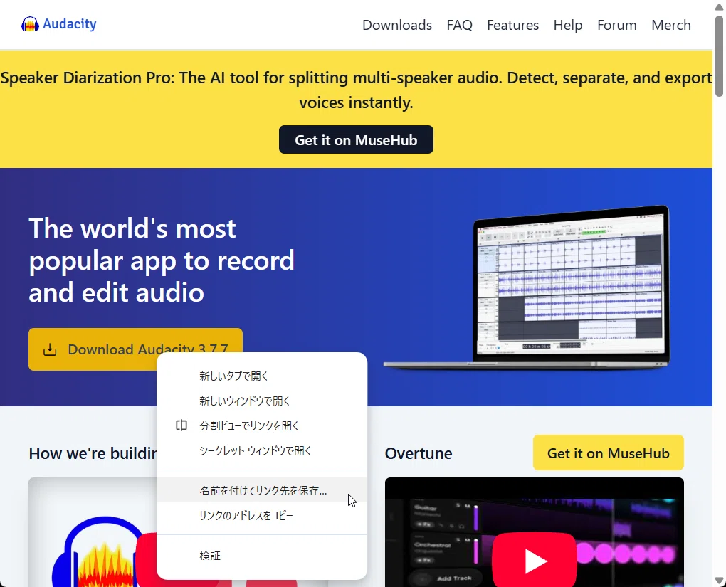Click the Overtune video thumbnail
This screenshot has height=587, width=726.
tap(535, 532)
